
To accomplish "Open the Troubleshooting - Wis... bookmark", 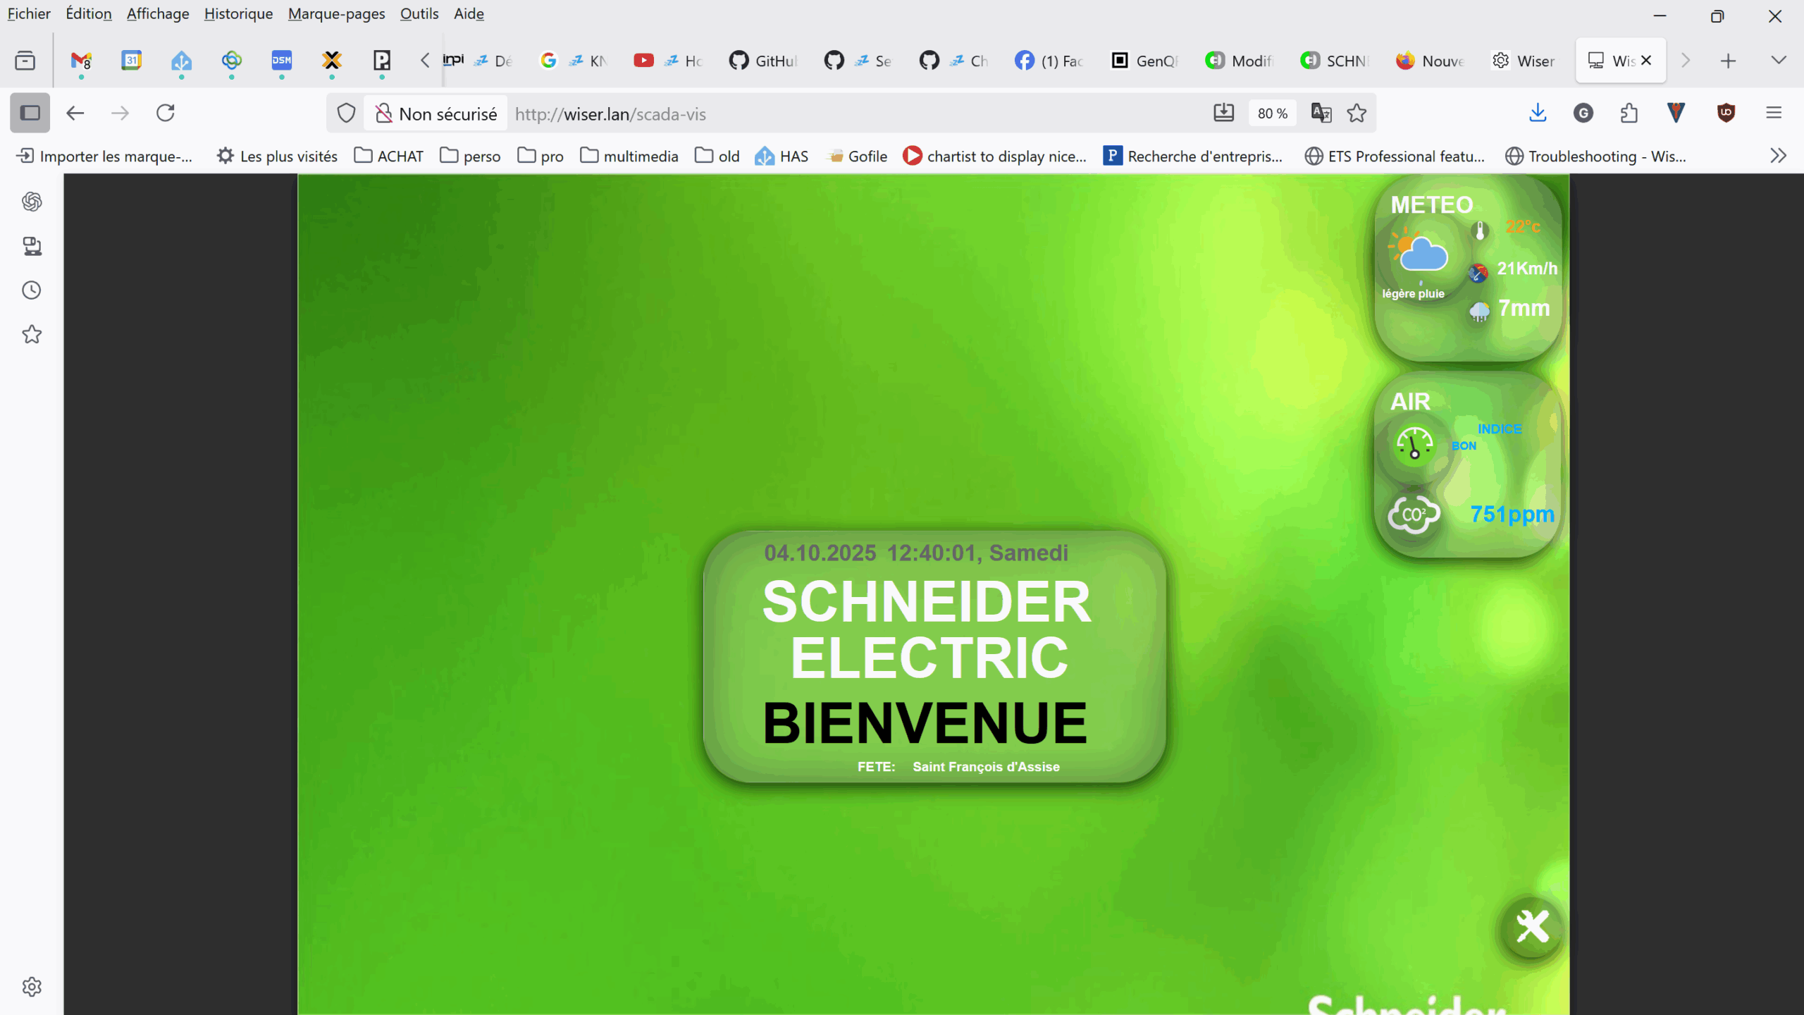I will pos(1595,156).
